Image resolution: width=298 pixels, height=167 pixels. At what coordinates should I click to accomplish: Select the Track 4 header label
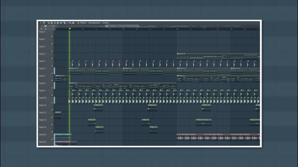click(x=42, y=54)
